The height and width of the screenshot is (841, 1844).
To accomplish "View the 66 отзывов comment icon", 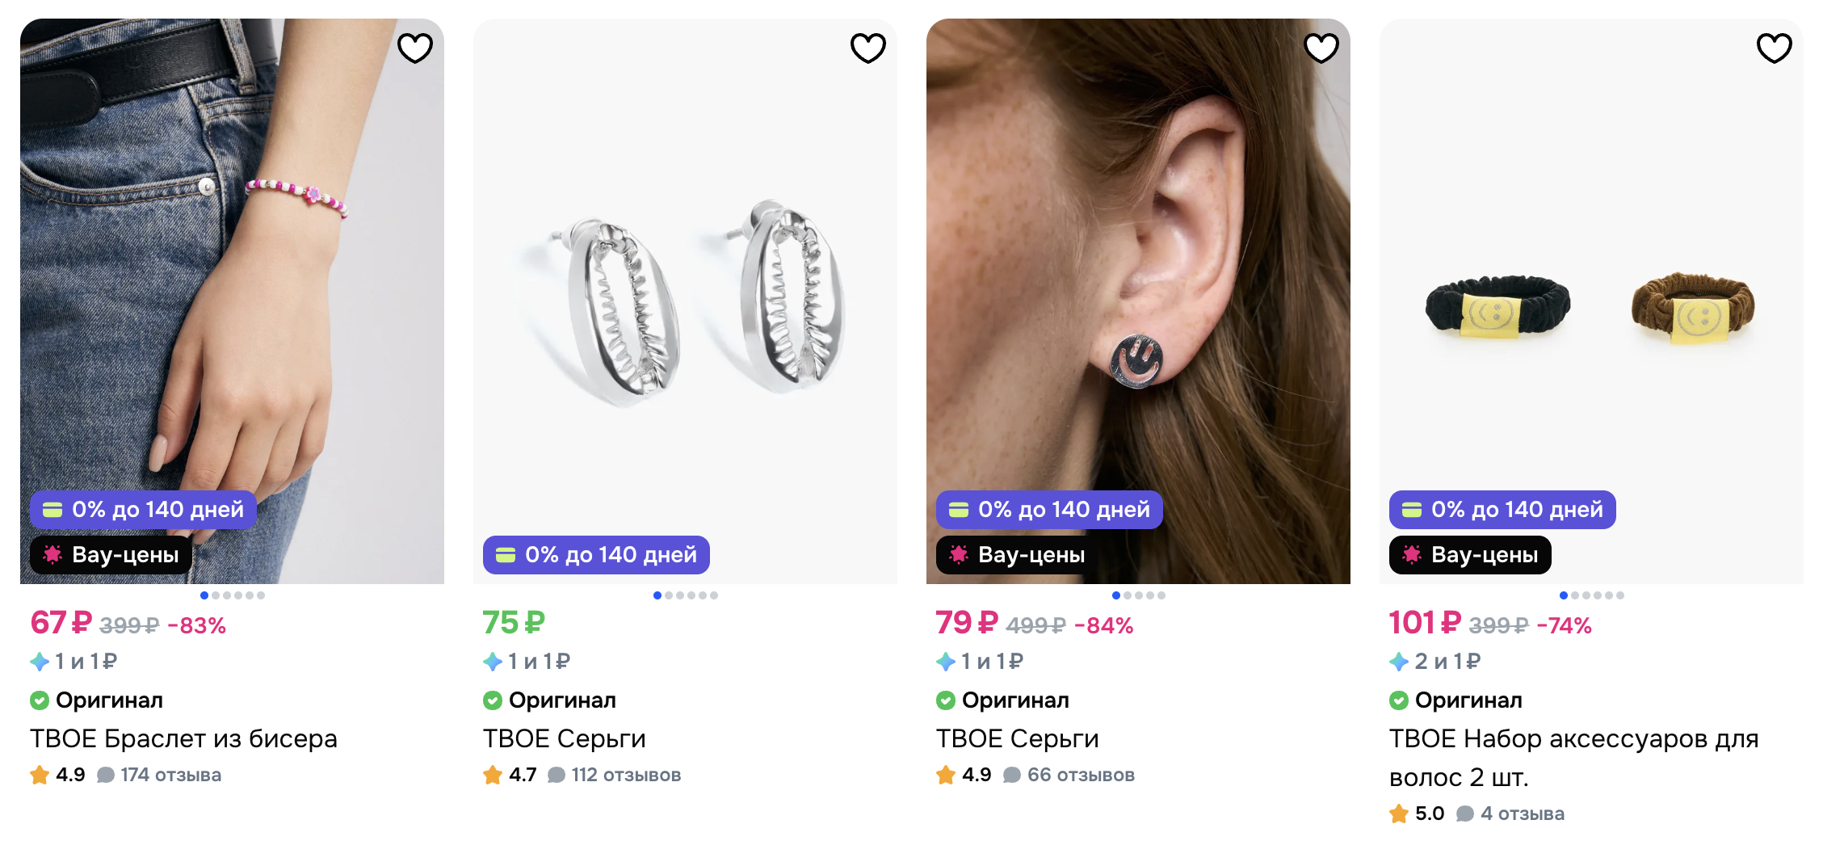I will 1011,776.
